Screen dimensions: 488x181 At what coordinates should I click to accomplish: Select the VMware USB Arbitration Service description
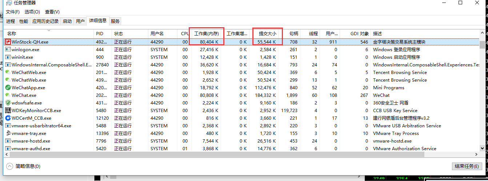tap(407, 126)
